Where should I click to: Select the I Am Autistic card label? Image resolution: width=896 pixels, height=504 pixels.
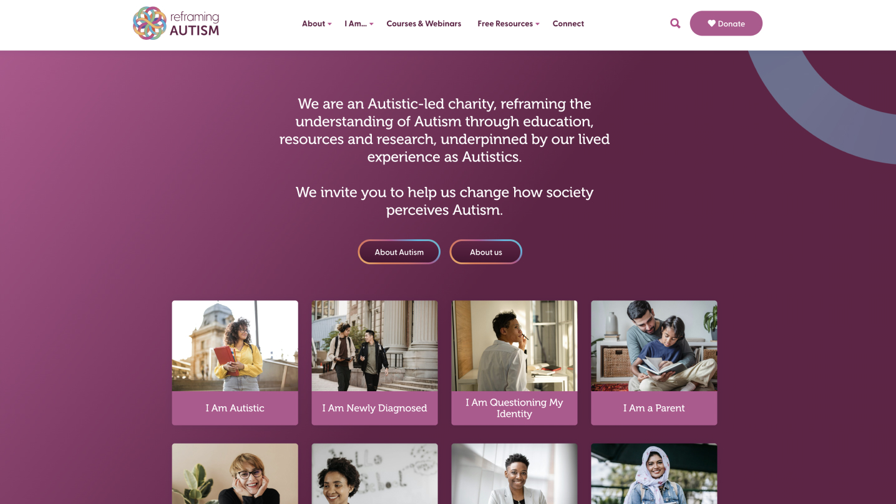tap(235, 408)
